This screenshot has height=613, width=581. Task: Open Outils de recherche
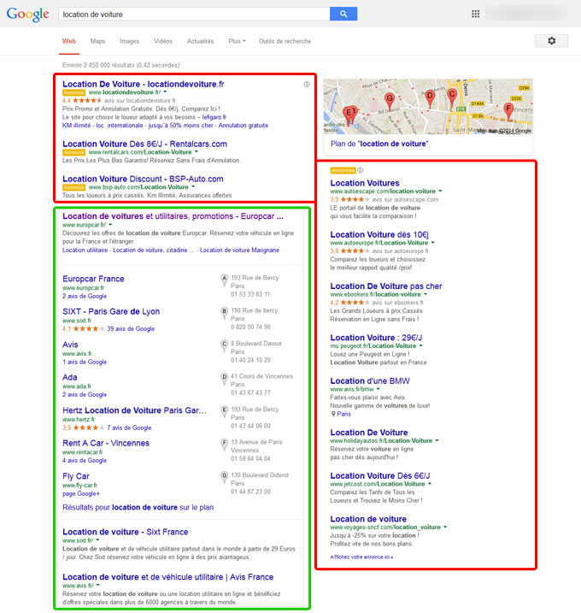(x=285, y=41)
